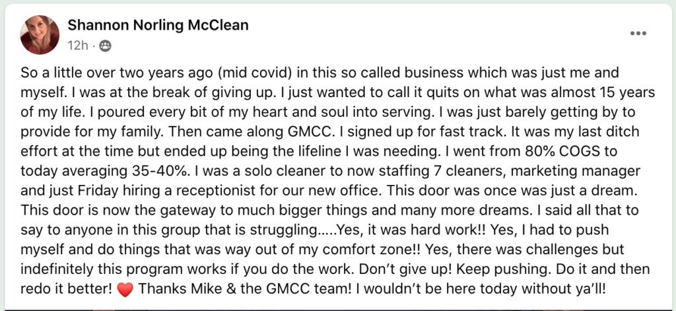Click the text "15 years" in the post
The image size is (676, 311).
pos(612,89)
